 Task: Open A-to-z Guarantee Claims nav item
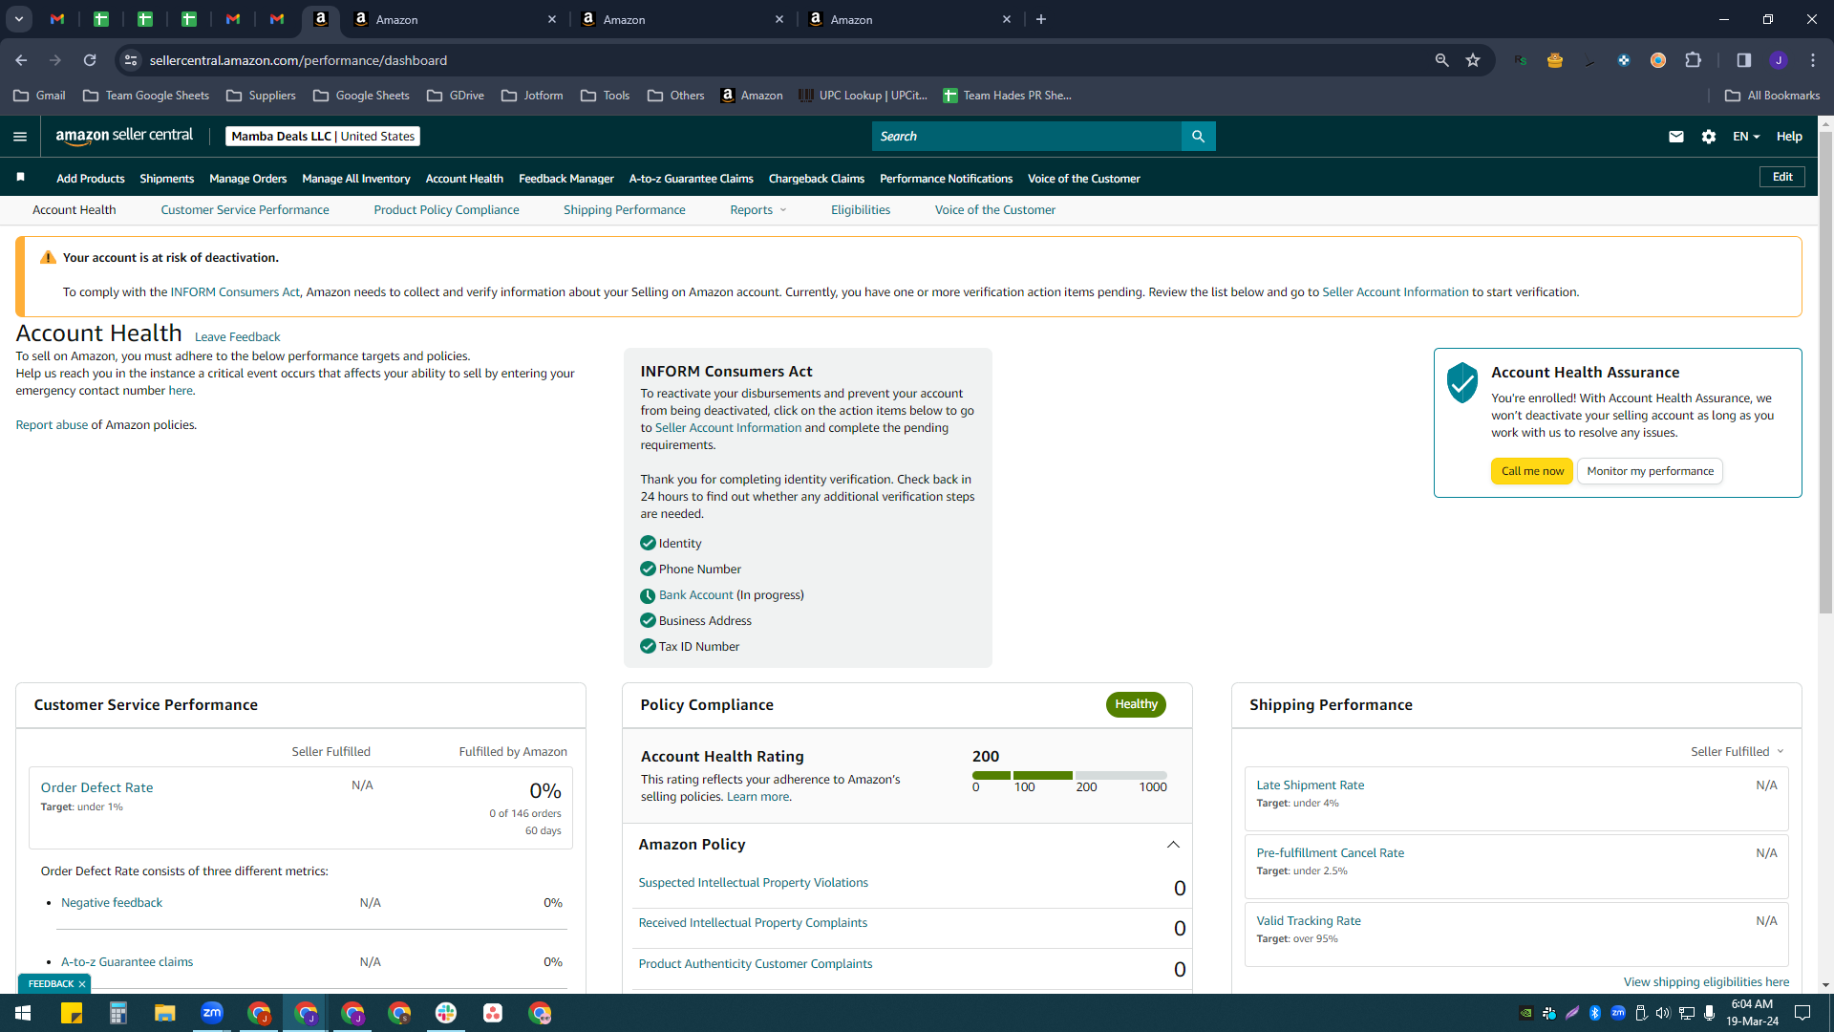[691, 179]
